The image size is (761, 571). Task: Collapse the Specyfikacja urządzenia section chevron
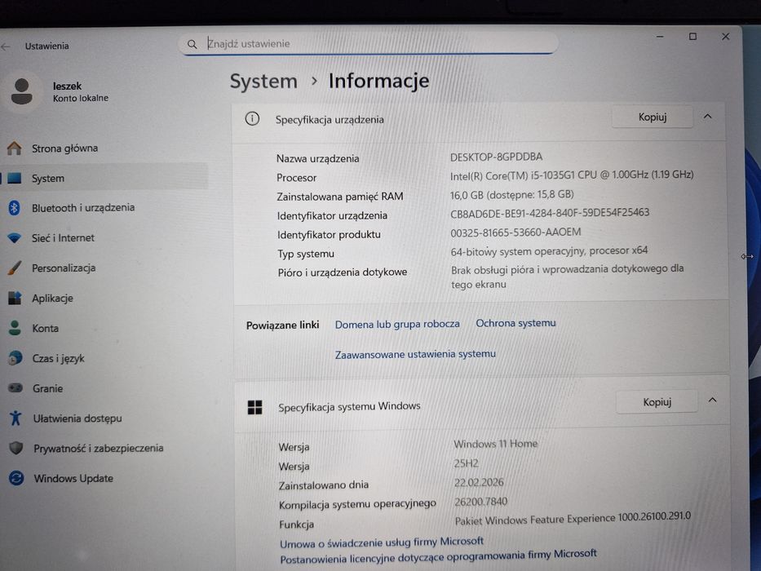pyautogui.click(x=708, y=117)
